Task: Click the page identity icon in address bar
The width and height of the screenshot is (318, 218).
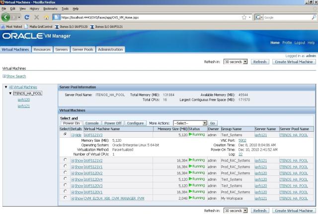Action: tap(57, 17)
